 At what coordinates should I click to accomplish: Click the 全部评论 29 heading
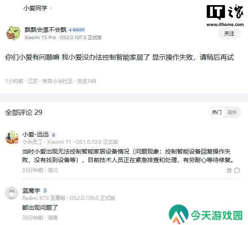coord(24,112)
